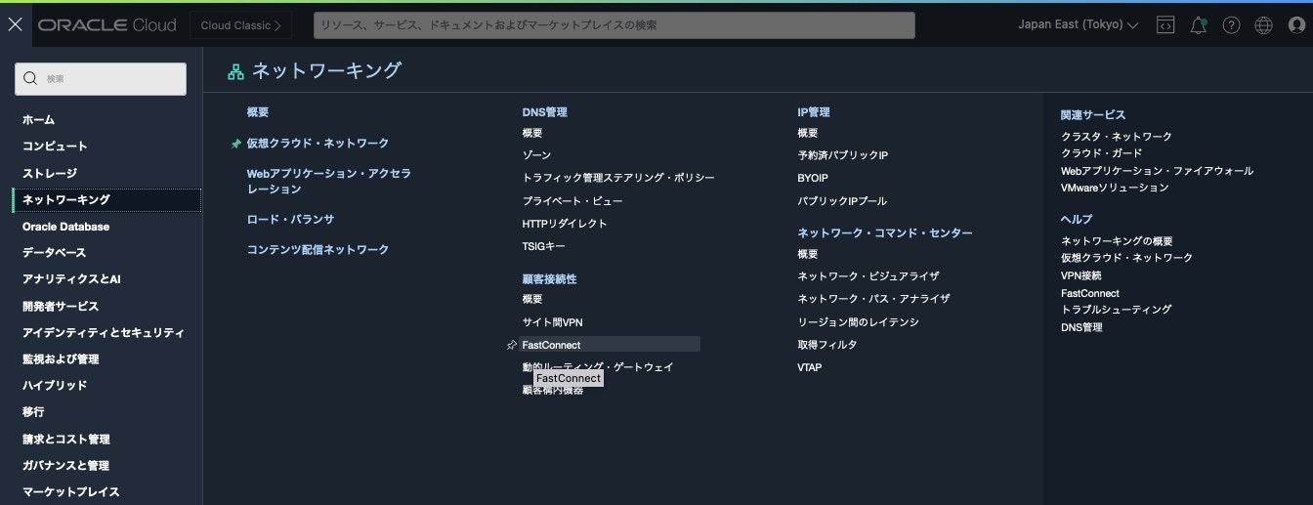Select 移行 in the sidebar
Viewport: 1313px width, 505px height.
33,412
